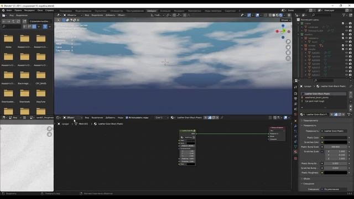Viewport: 354px width, 199px height.
Task: Select weathered_brown_planks material slot
Action: point(323,97)
